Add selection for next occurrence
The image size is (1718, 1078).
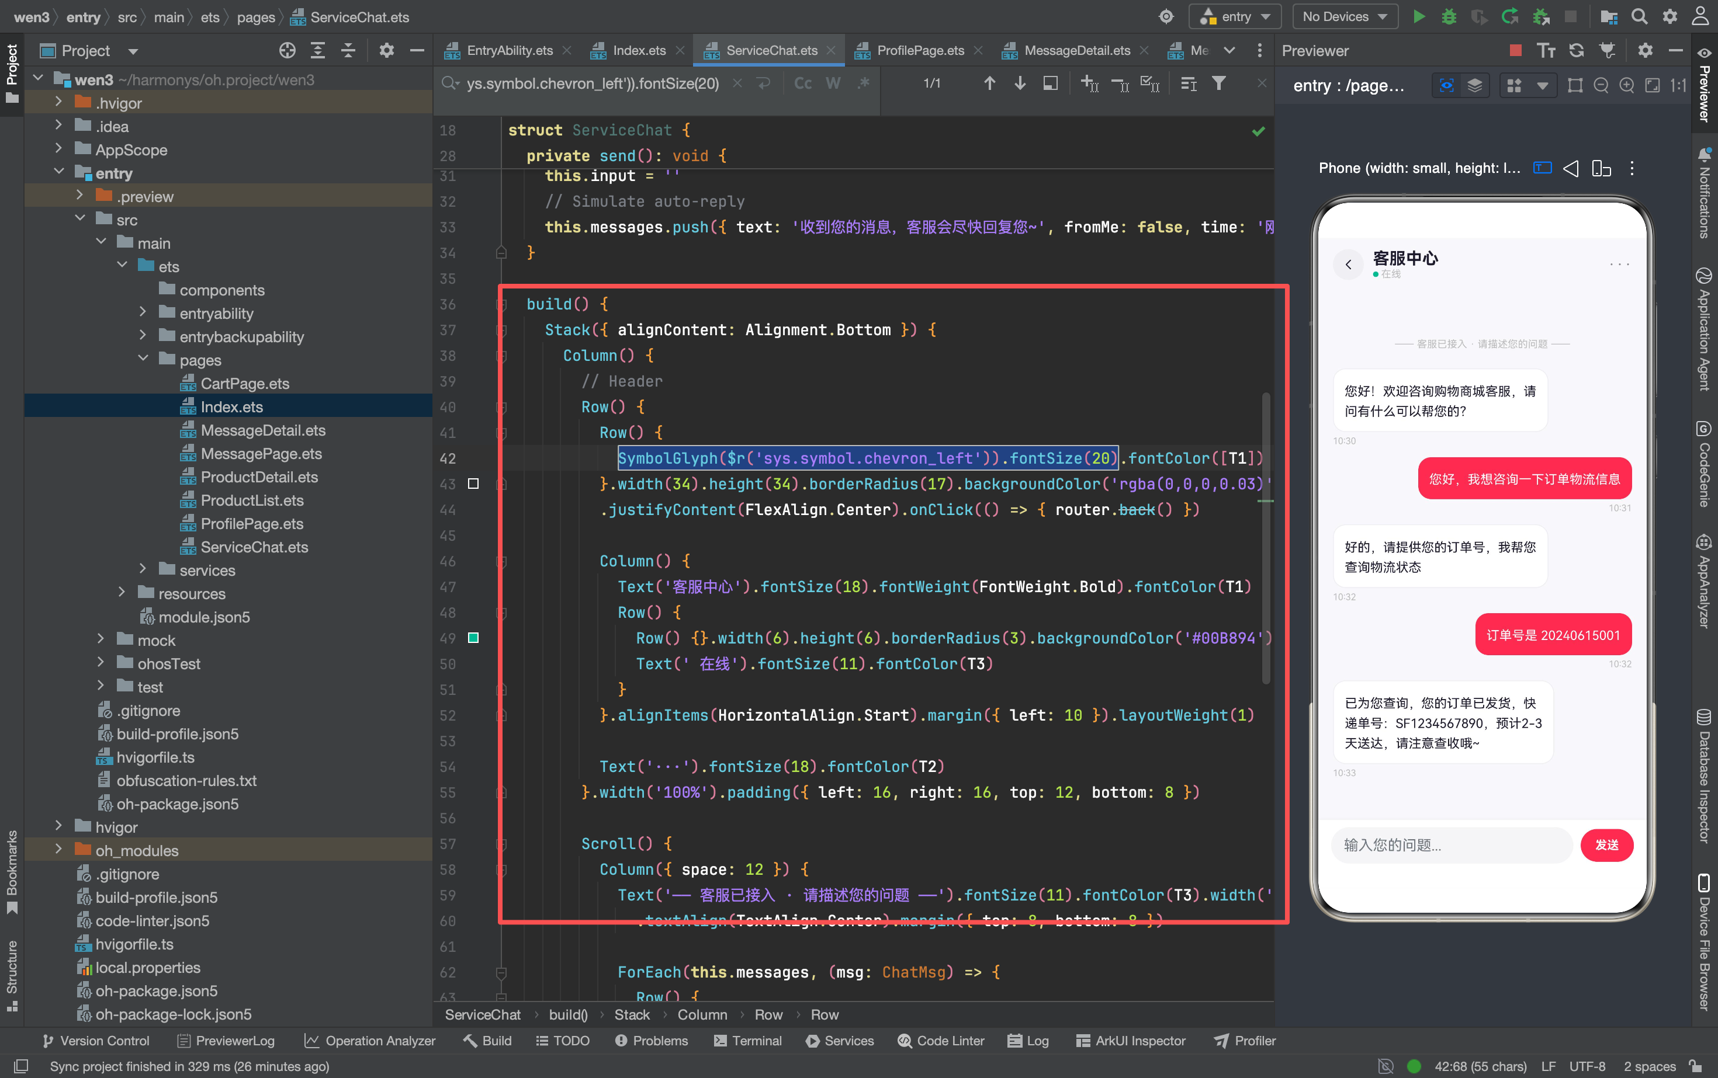coord(1089,84)
